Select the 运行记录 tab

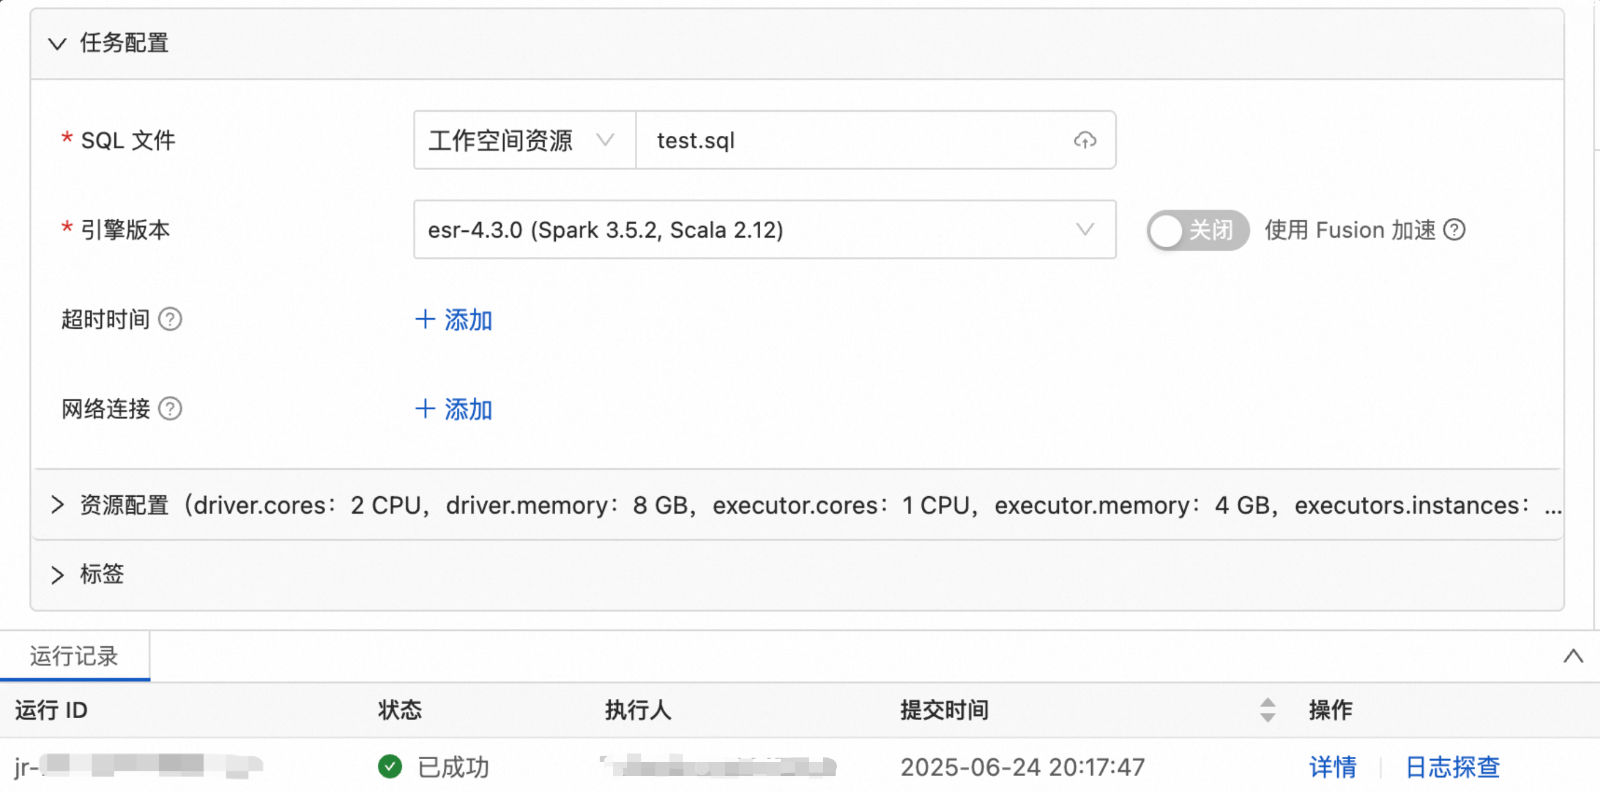click(x=74, y=656)
